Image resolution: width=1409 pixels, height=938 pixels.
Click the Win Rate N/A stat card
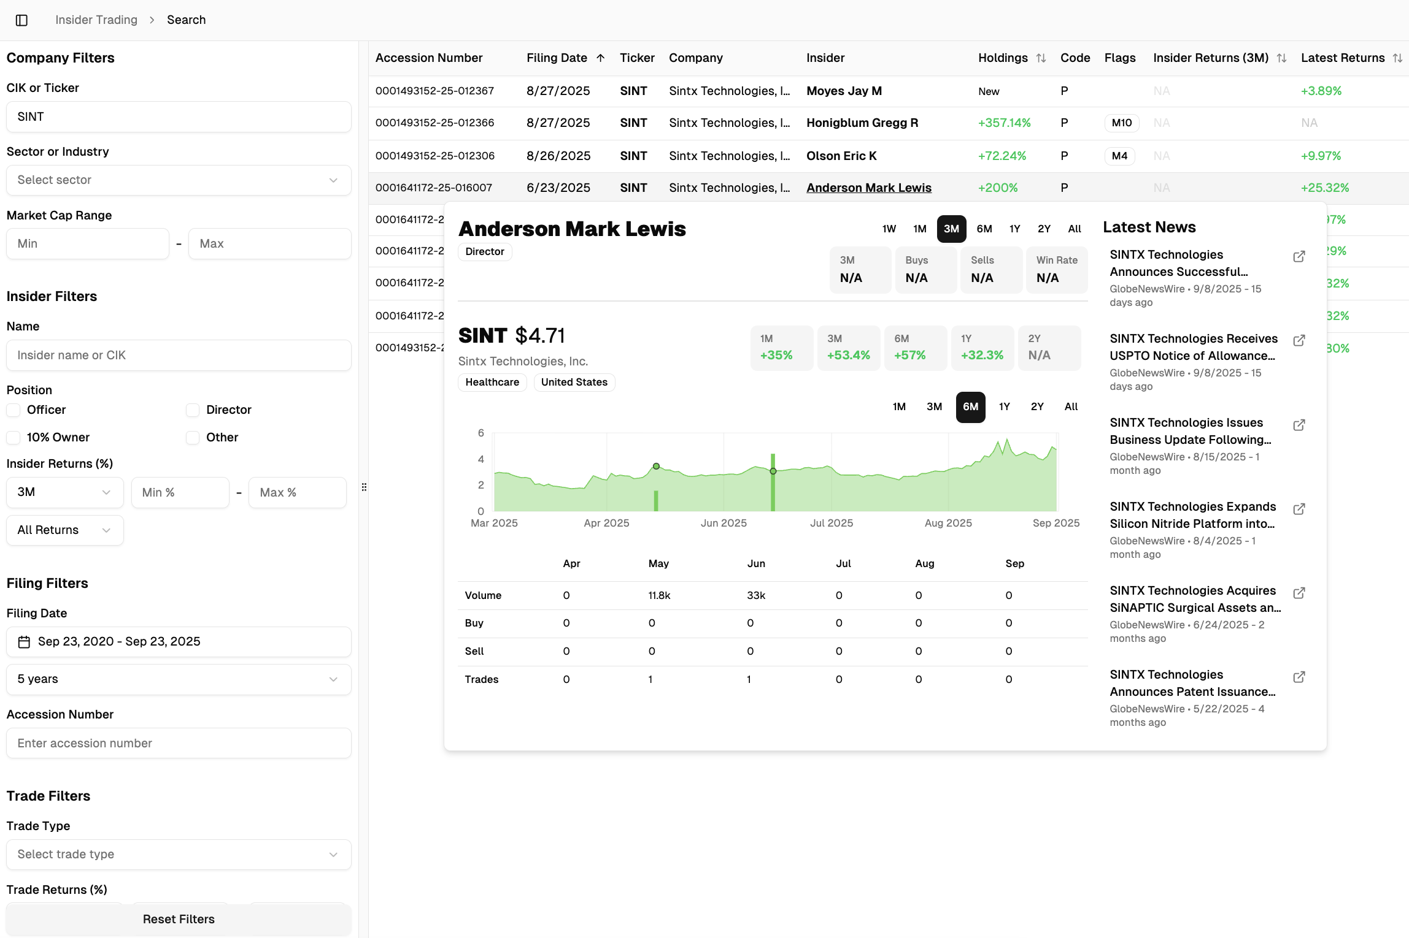(x=1057, y=270)
